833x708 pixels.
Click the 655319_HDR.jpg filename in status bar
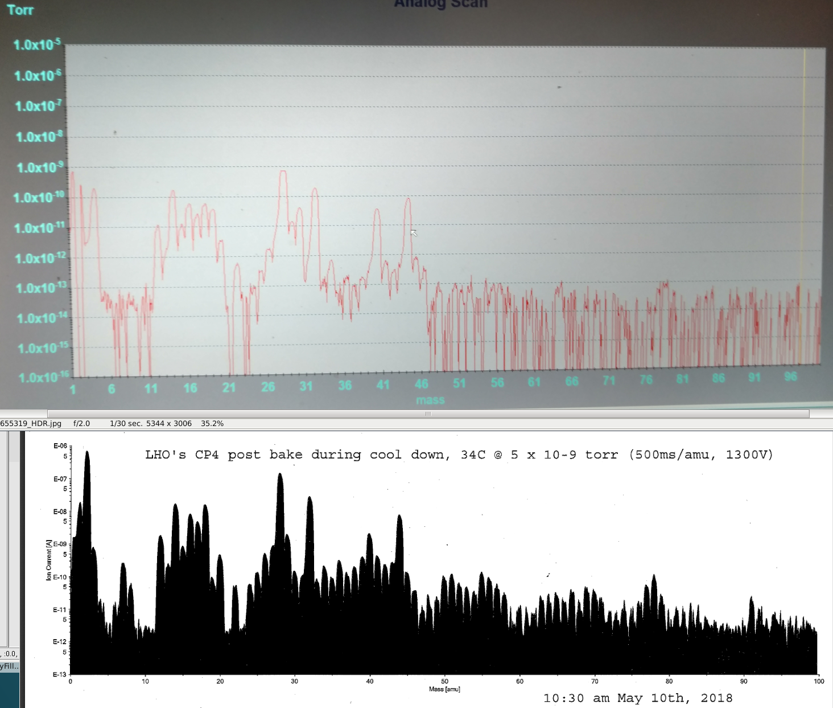(31, 424)
